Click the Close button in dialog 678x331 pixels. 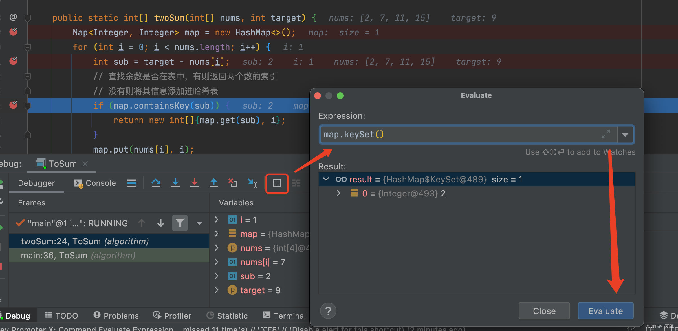pyautogui.click(x=544, y=311)
